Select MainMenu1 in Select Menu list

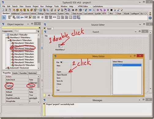click(127, 65)
